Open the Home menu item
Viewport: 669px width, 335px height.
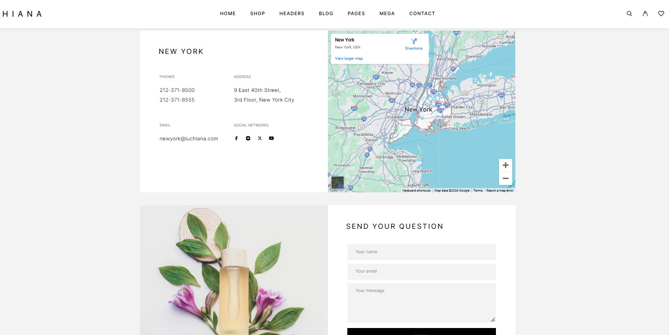(228, 14)
